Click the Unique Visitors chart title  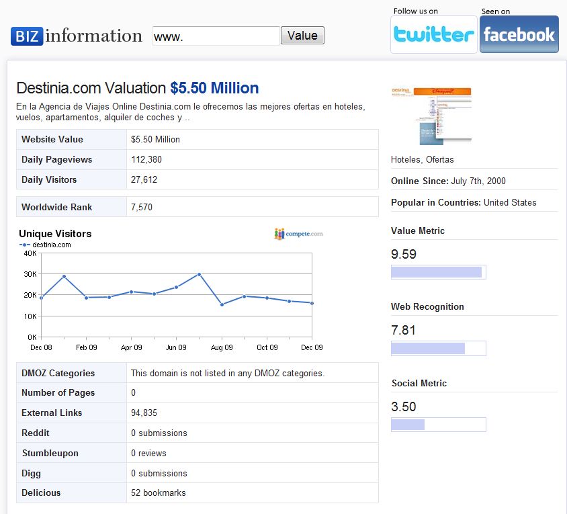(x=55, y=234)
